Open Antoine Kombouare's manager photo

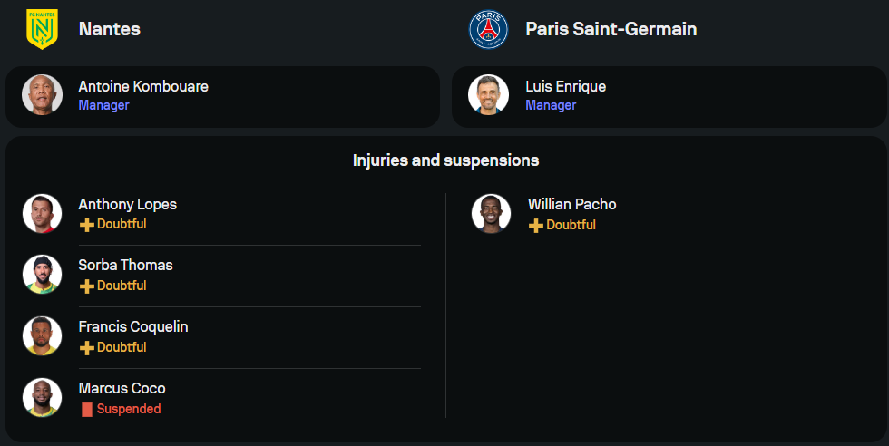point(42,95)
